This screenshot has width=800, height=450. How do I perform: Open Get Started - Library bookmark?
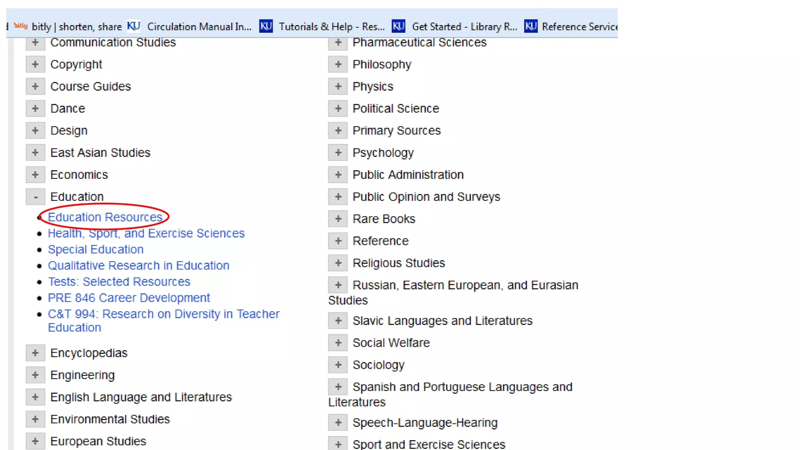coord(464,27)
